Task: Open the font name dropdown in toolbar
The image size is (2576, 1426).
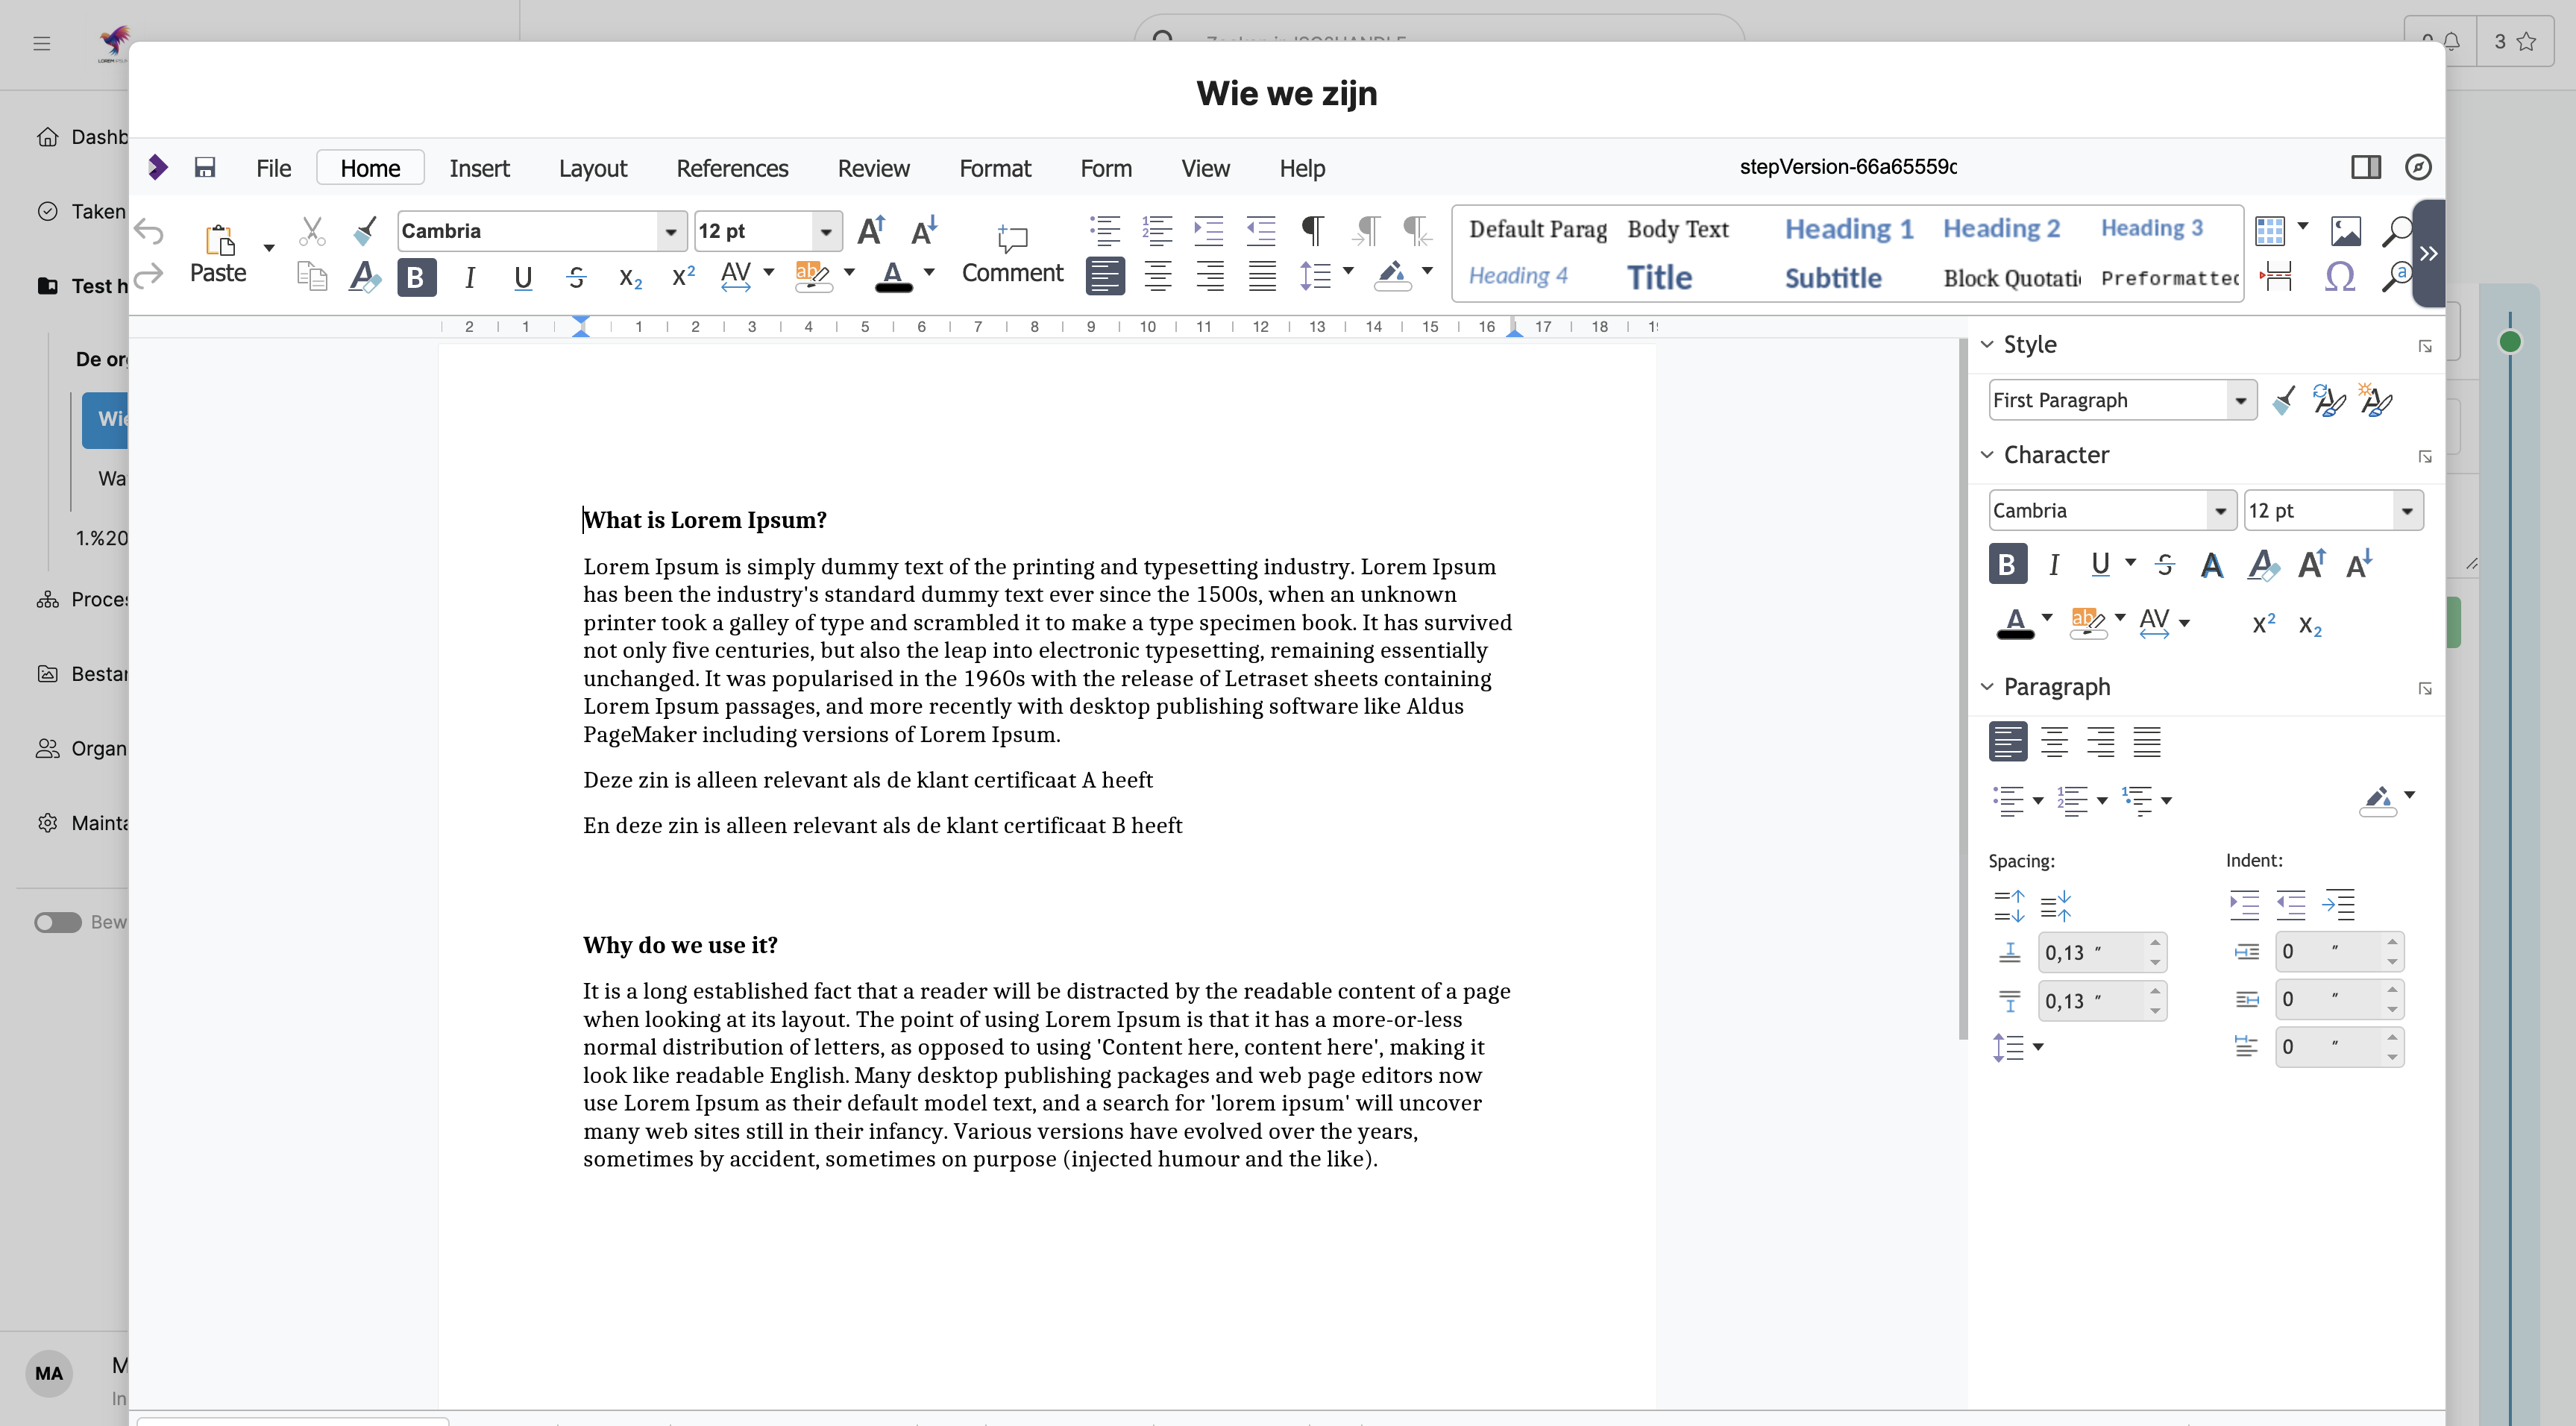Action: (x=671, y=231)
